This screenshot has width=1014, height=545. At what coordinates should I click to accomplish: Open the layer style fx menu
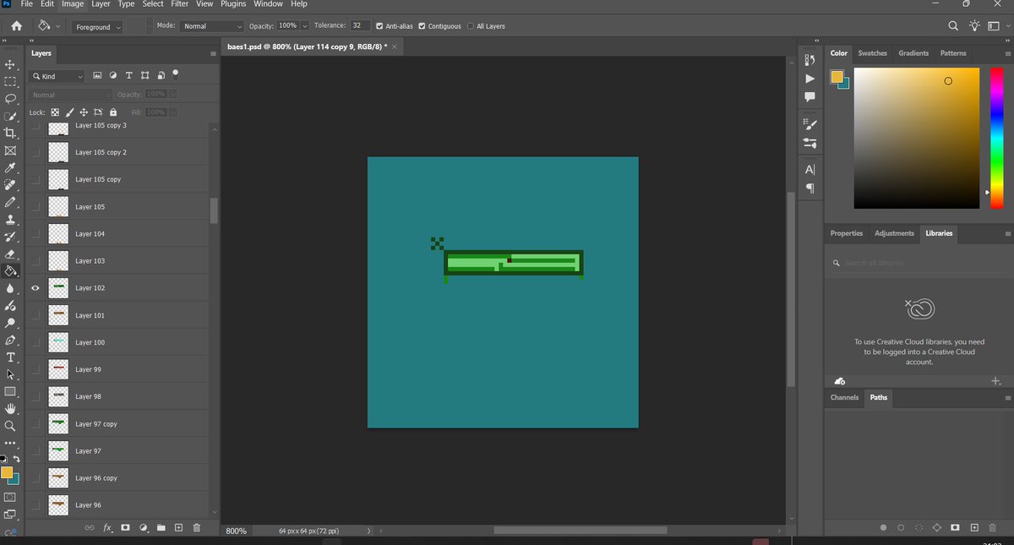pos(108,528)
